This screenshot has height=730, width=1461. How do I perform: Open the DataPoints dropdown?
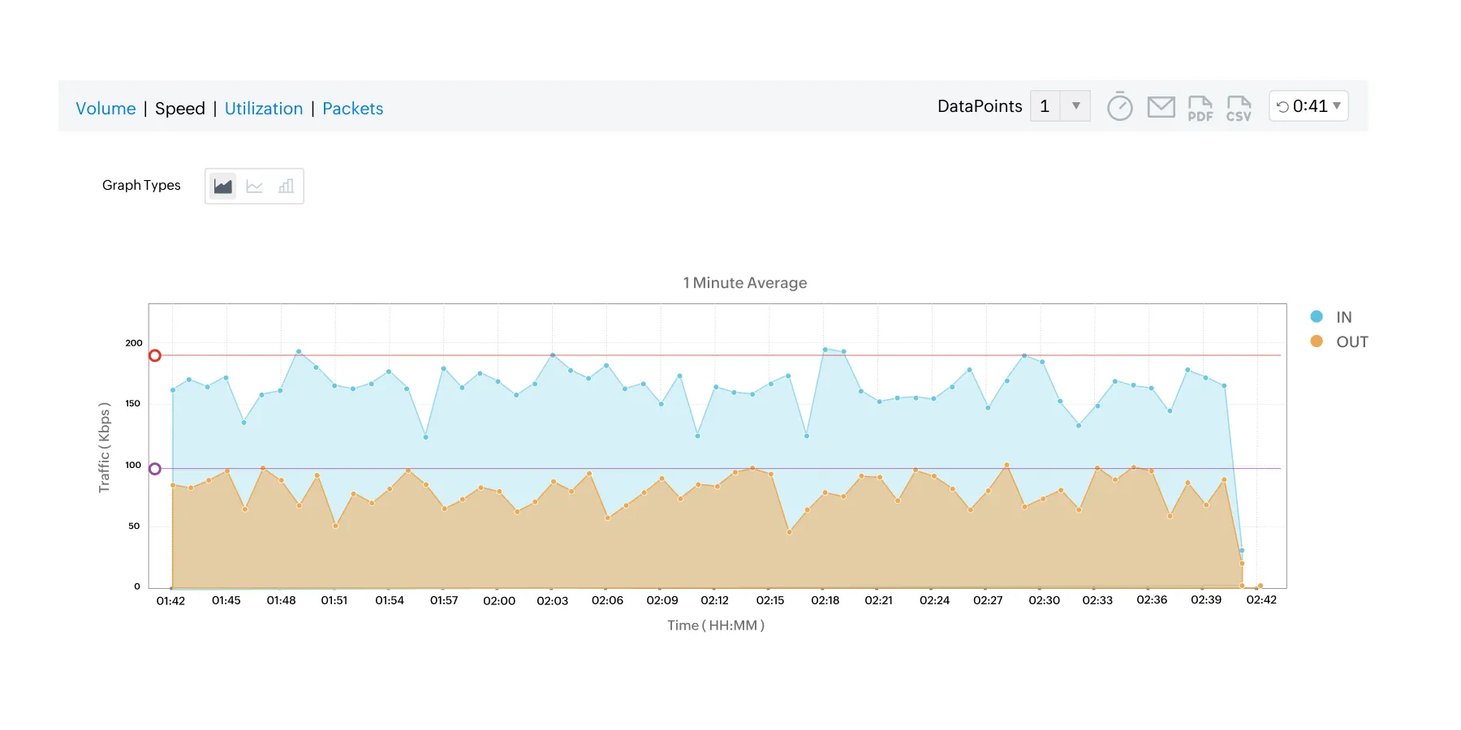1075,105
